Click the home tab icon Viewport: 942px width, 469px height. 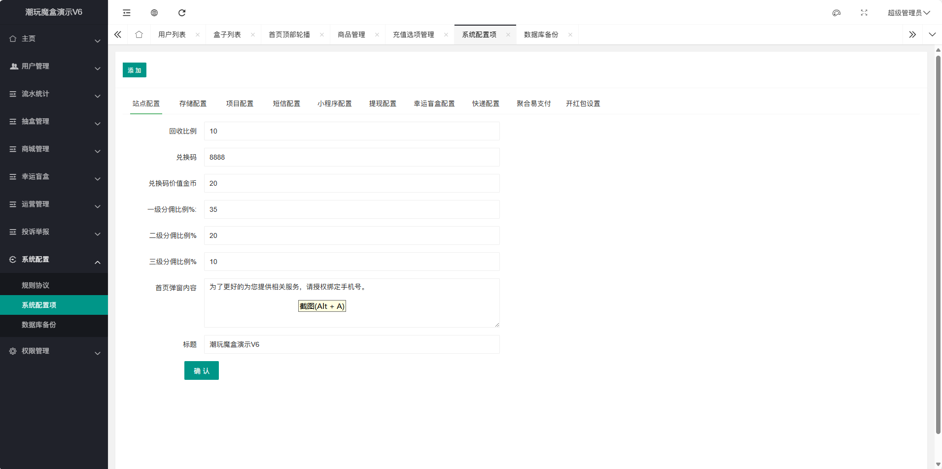click(139, 34)
